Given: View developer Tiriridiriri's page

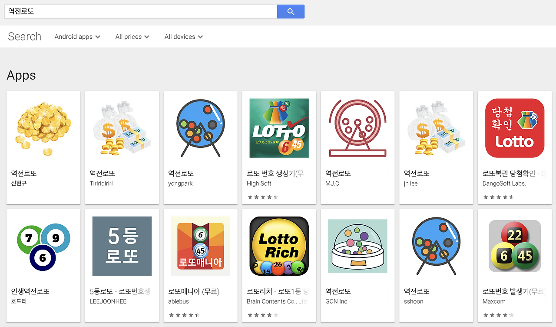Looking at the screenshot, I should coord(101,184).
